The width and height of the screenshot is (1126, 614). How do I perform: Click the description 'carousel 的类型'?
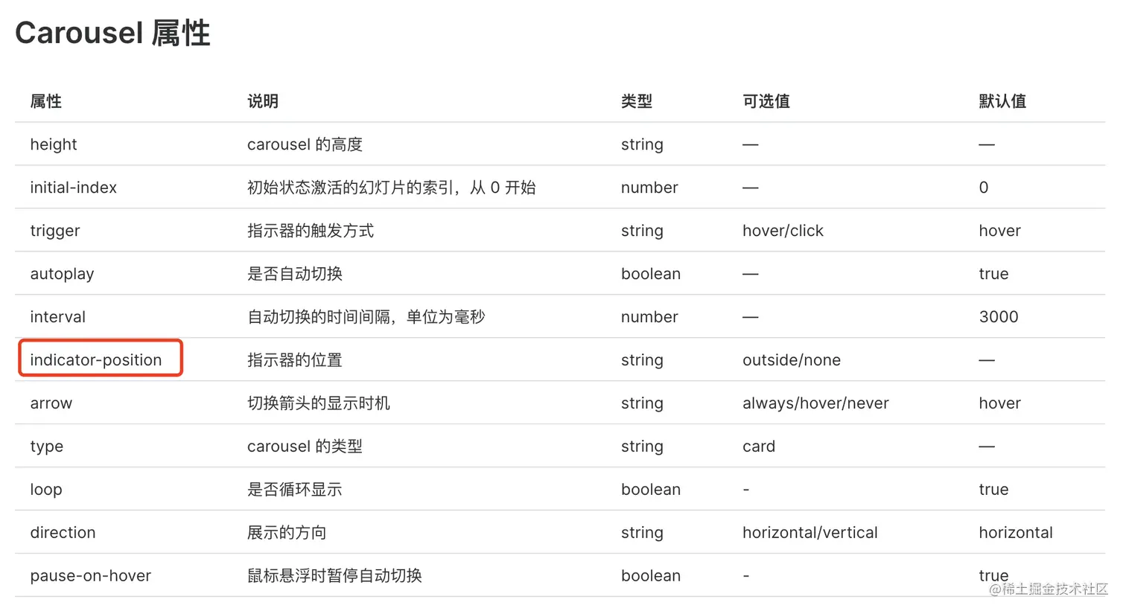pyautogui.click(x=305, y=447)
